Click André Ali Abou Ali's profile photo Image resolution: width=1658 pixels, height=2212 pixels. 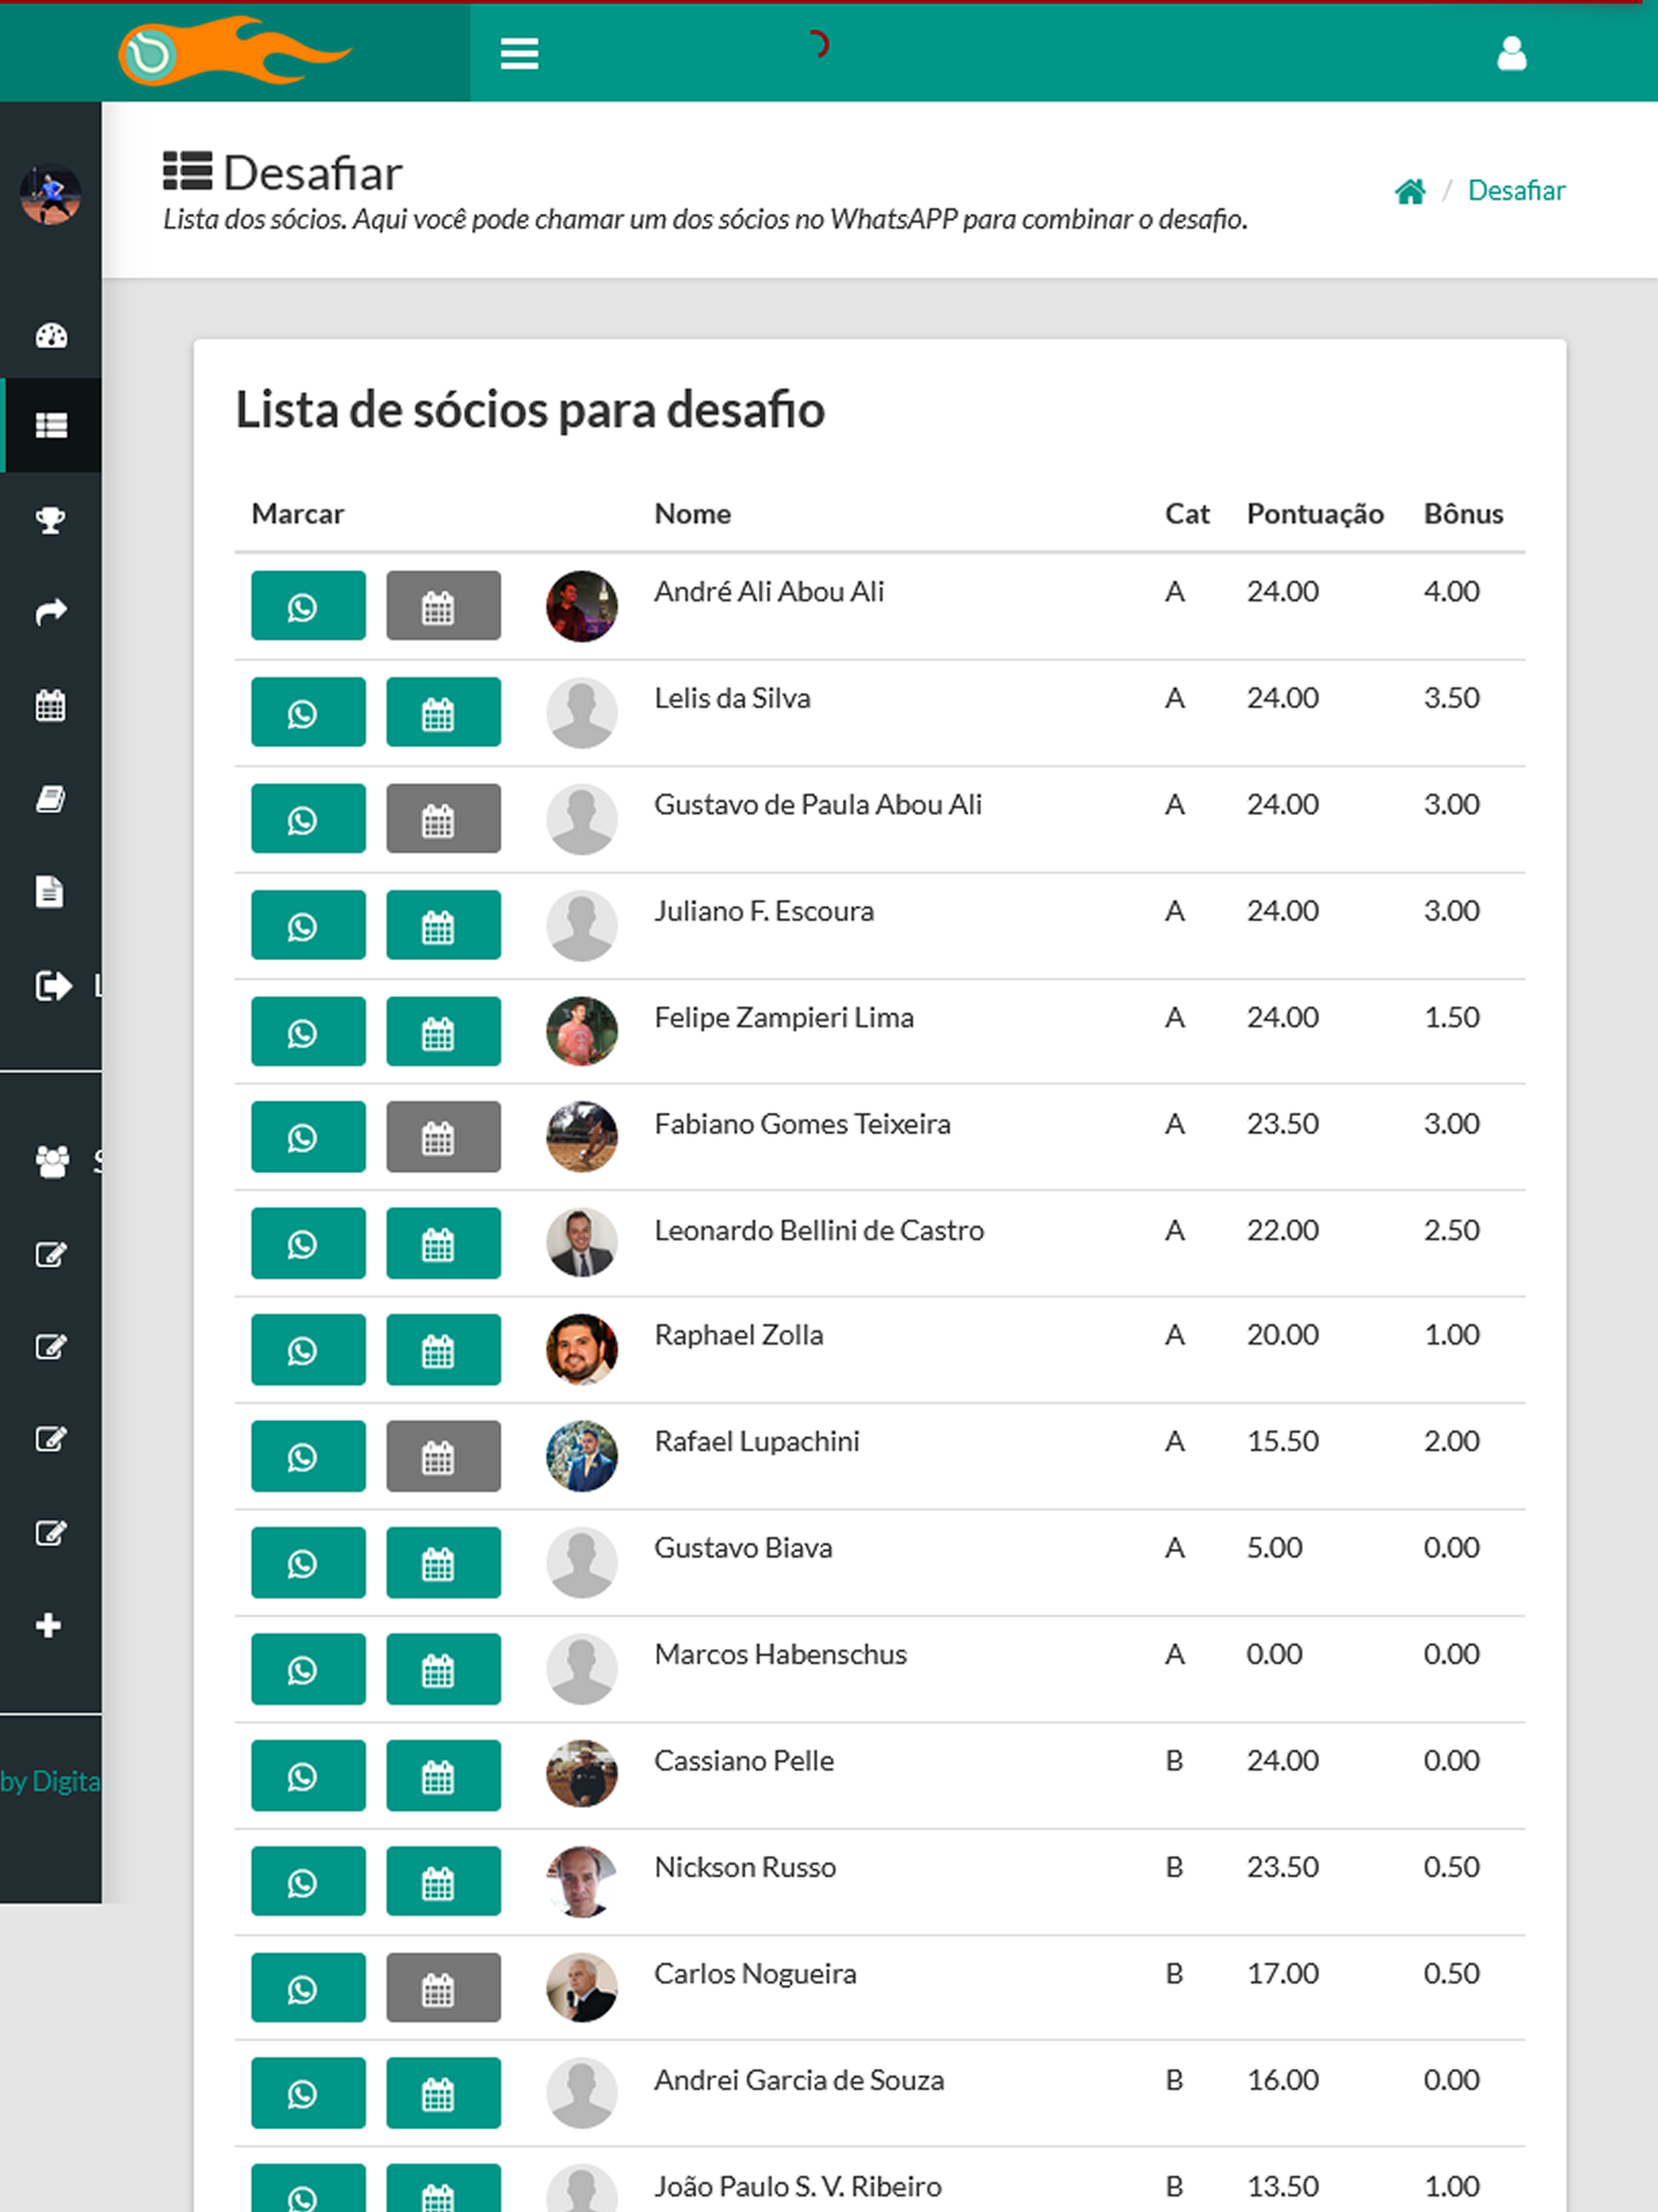[x=582, y=606]
